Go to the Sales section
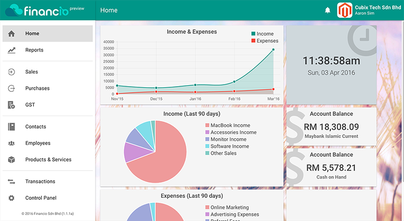The image size is (404, 221). pos(47,72)
